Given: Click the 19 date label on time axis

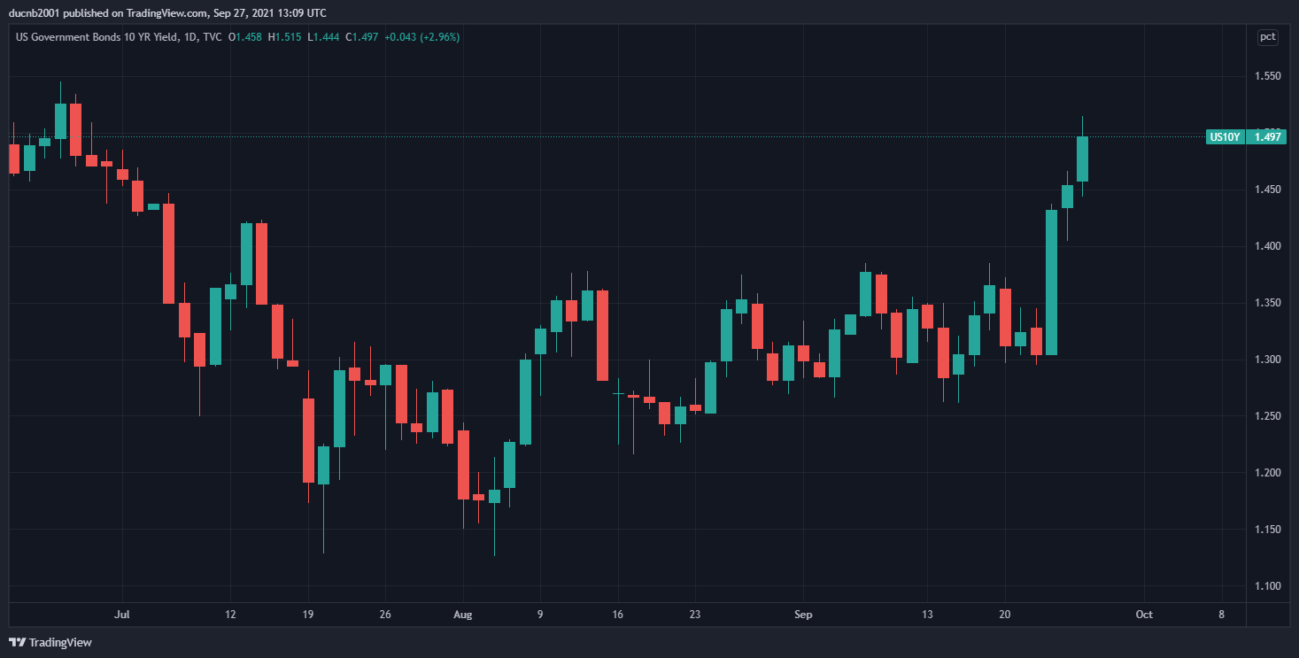Looking at the screenshot, I should pyautogui.click(x=308, y=614).
